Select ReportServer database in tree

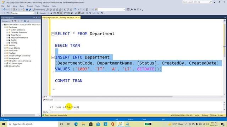tap(16, 35)
